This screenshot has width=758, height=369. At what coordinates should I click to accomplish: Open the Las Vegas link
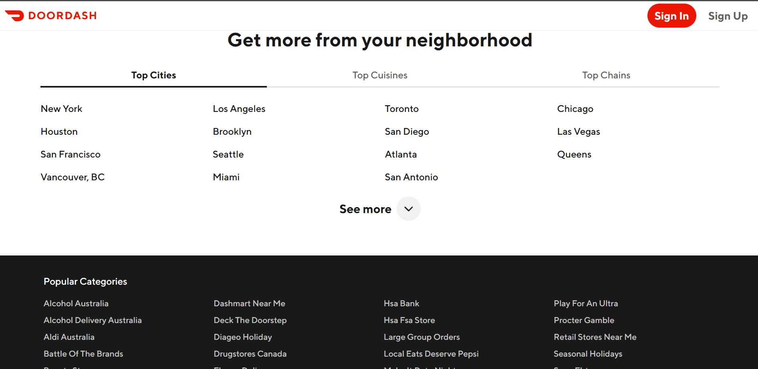[x=578, y=132]
